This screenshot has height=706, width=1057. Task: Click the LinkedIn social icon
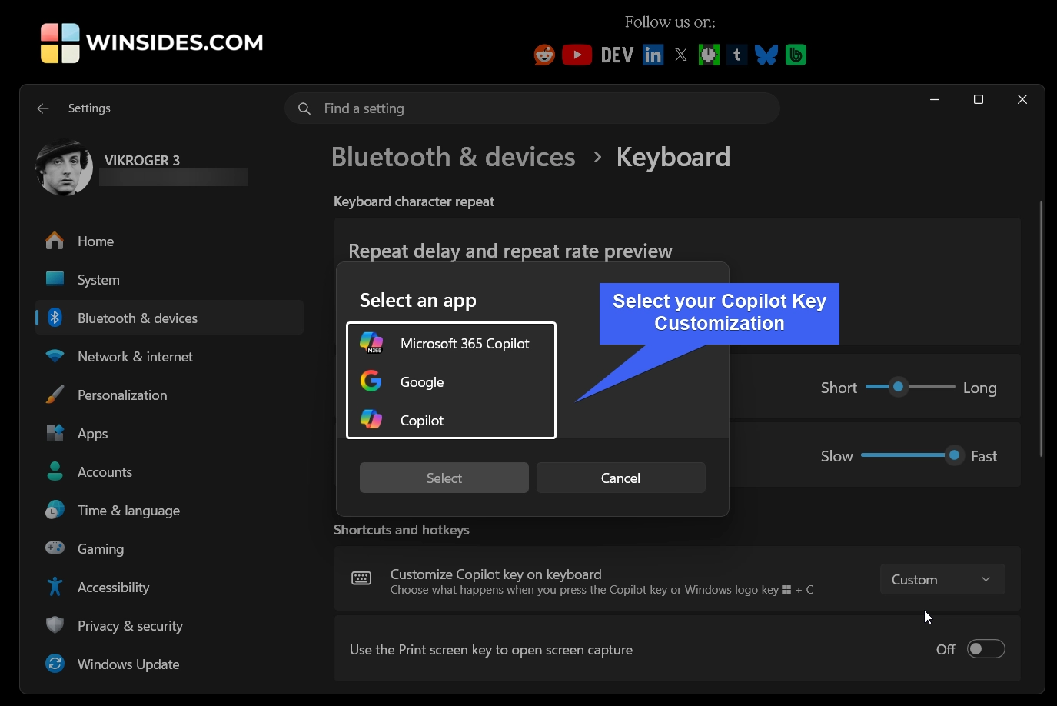tap(652, 54)
